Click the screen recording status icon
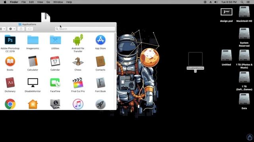Viewport: 254px width, 142px height. [205, 2]
